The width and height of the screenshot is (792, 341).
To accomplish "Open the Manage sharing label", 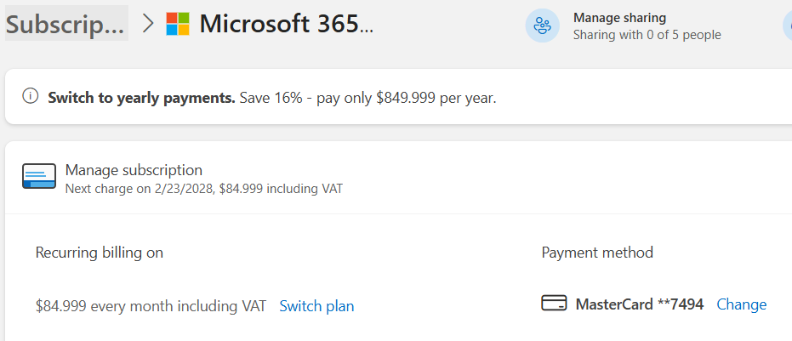I will point(619,17).
